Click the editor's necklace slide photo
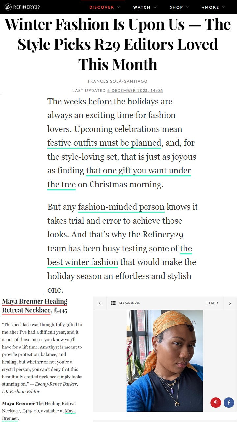The image size is (237, 422). pyautogui.click(x=165, y=361)
